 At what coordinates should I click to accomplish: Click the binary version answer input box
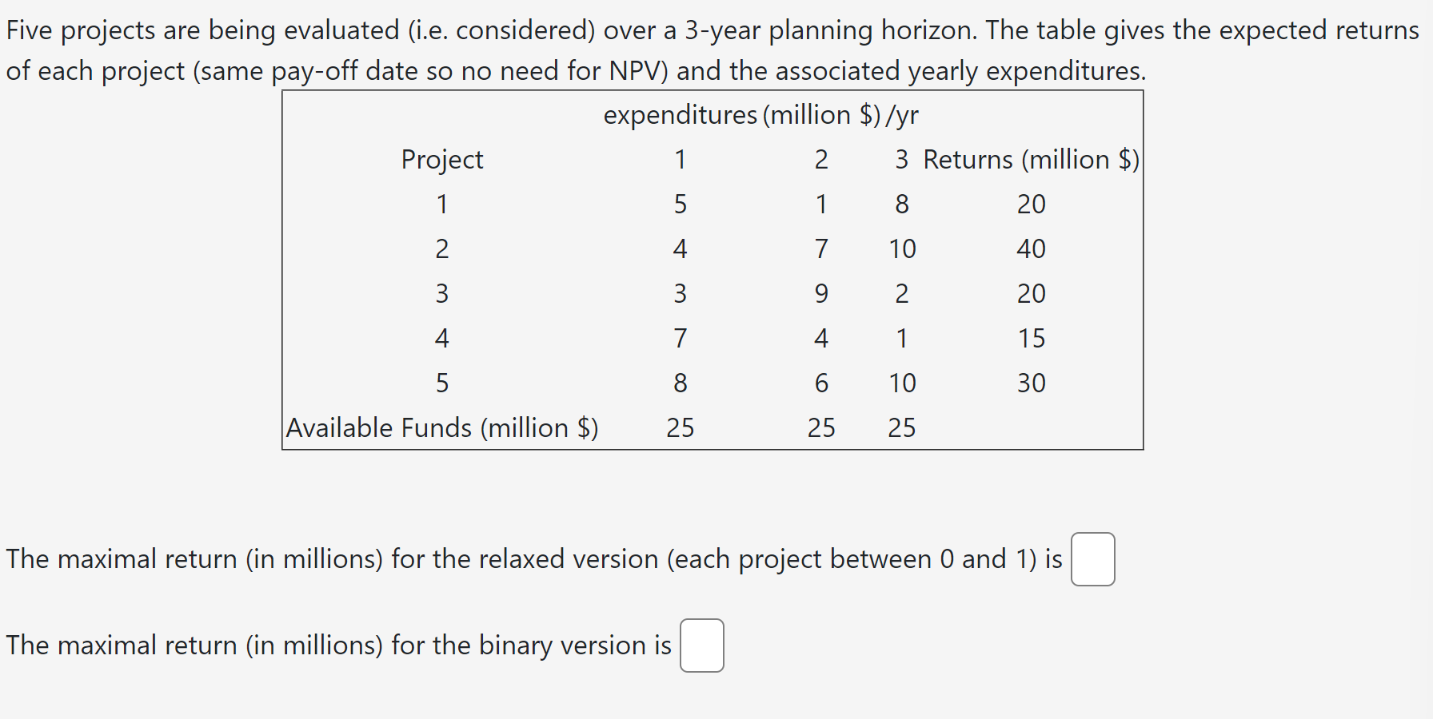701,646
